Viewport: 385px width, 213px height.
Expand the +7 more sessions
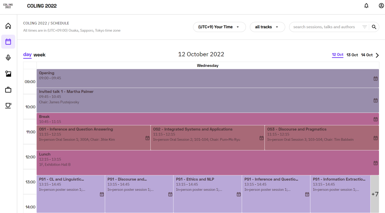[375, 194]
